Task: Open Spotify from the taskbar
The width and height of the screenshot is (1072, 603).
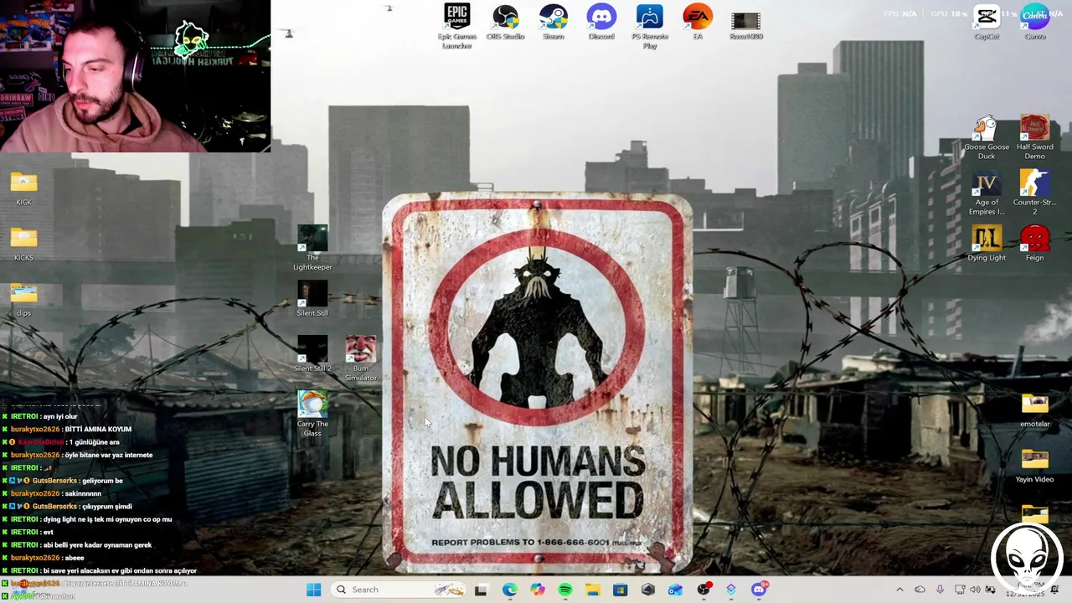Action: [565, 590]
